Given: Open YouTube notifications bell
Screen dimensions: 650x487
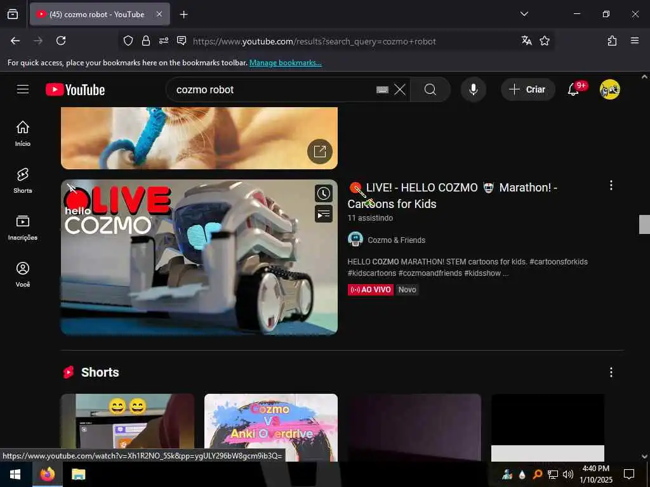Looking at the screenshot, I should click(x=574, y=89).
